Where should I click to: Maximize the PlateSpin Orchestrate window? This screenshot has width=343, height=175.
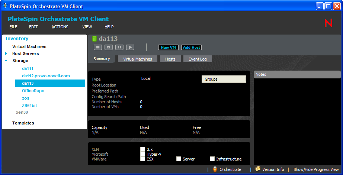coord(328,6)
